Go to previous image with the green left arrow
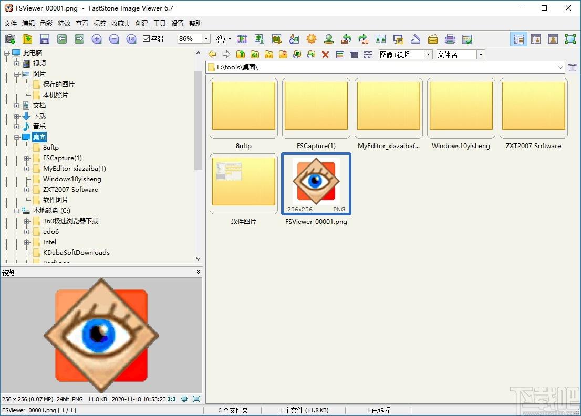 [62, 39]
